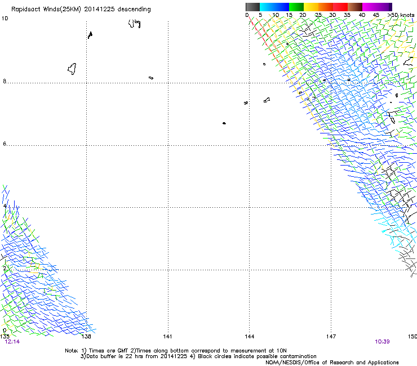Click latitude label '6'
Viewport: 417px width, 366px height.
(5, 144)
